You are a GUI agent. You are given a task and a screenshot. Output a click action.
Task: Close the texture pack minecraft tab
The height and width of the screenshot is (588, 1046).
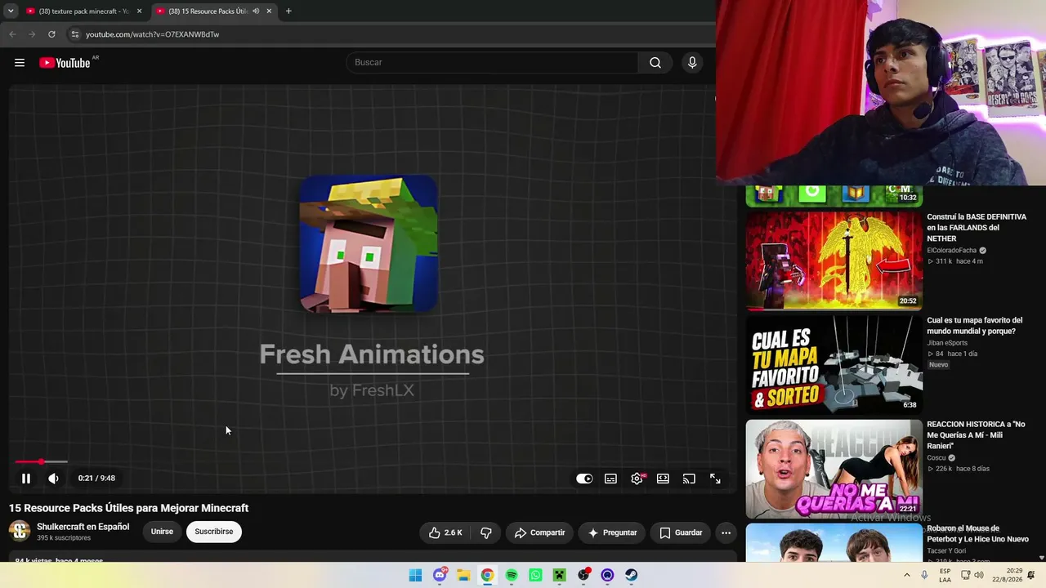coord(139,11)
